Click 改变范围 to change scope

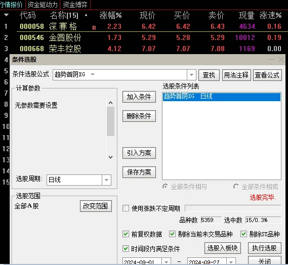[96, 206]
